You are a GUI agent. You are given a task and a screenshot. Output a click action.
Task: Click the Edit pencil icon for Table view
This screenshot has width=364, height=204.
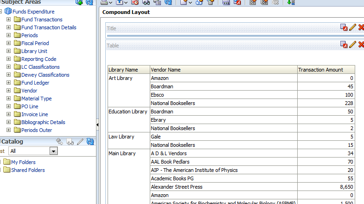coord(353,45)
